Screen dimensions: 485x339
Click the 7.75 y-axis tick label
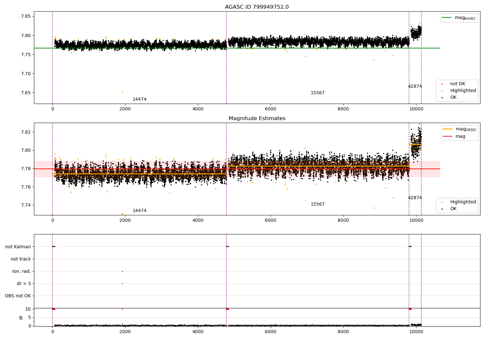tap(26, 55)
